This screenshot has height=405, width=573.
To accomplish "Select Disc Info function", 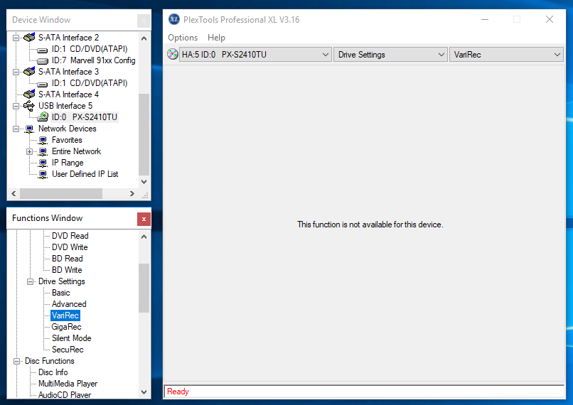I will 53,372.
